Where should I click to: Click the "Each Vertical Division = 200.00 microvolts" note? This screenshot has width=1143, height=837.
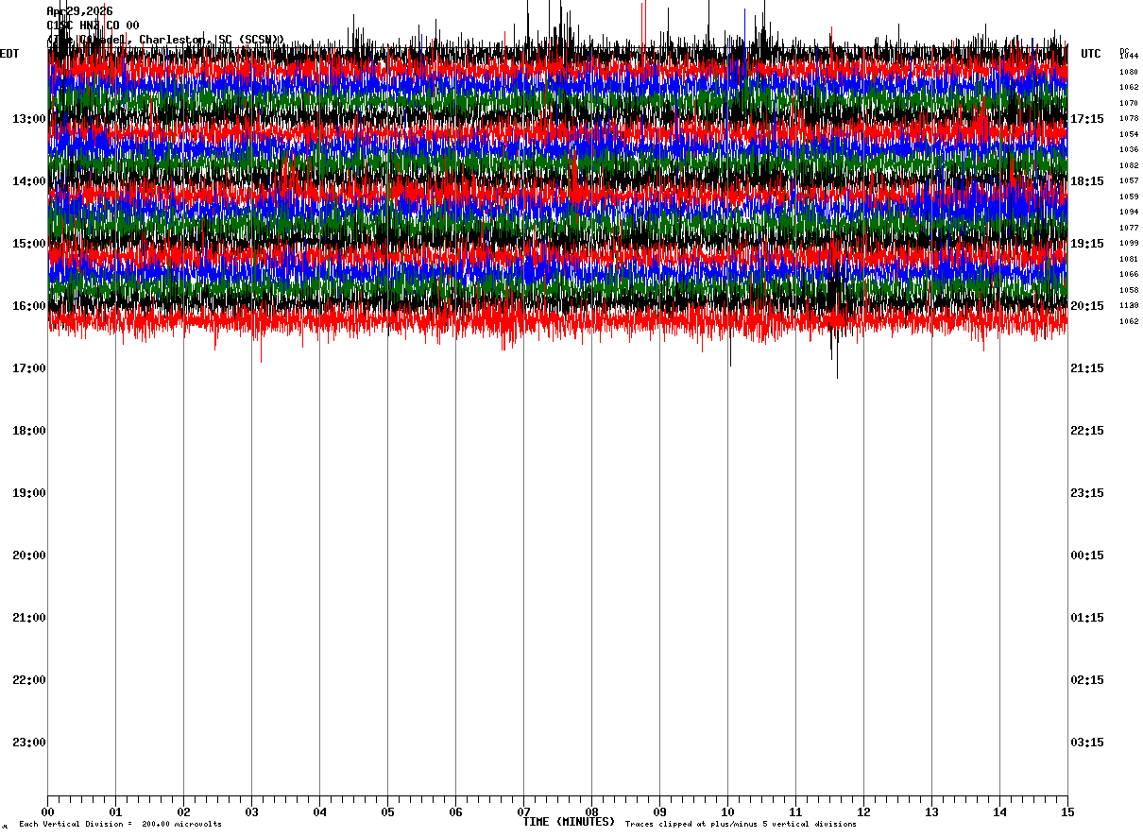pyautogui.click(x=120, y=825)
